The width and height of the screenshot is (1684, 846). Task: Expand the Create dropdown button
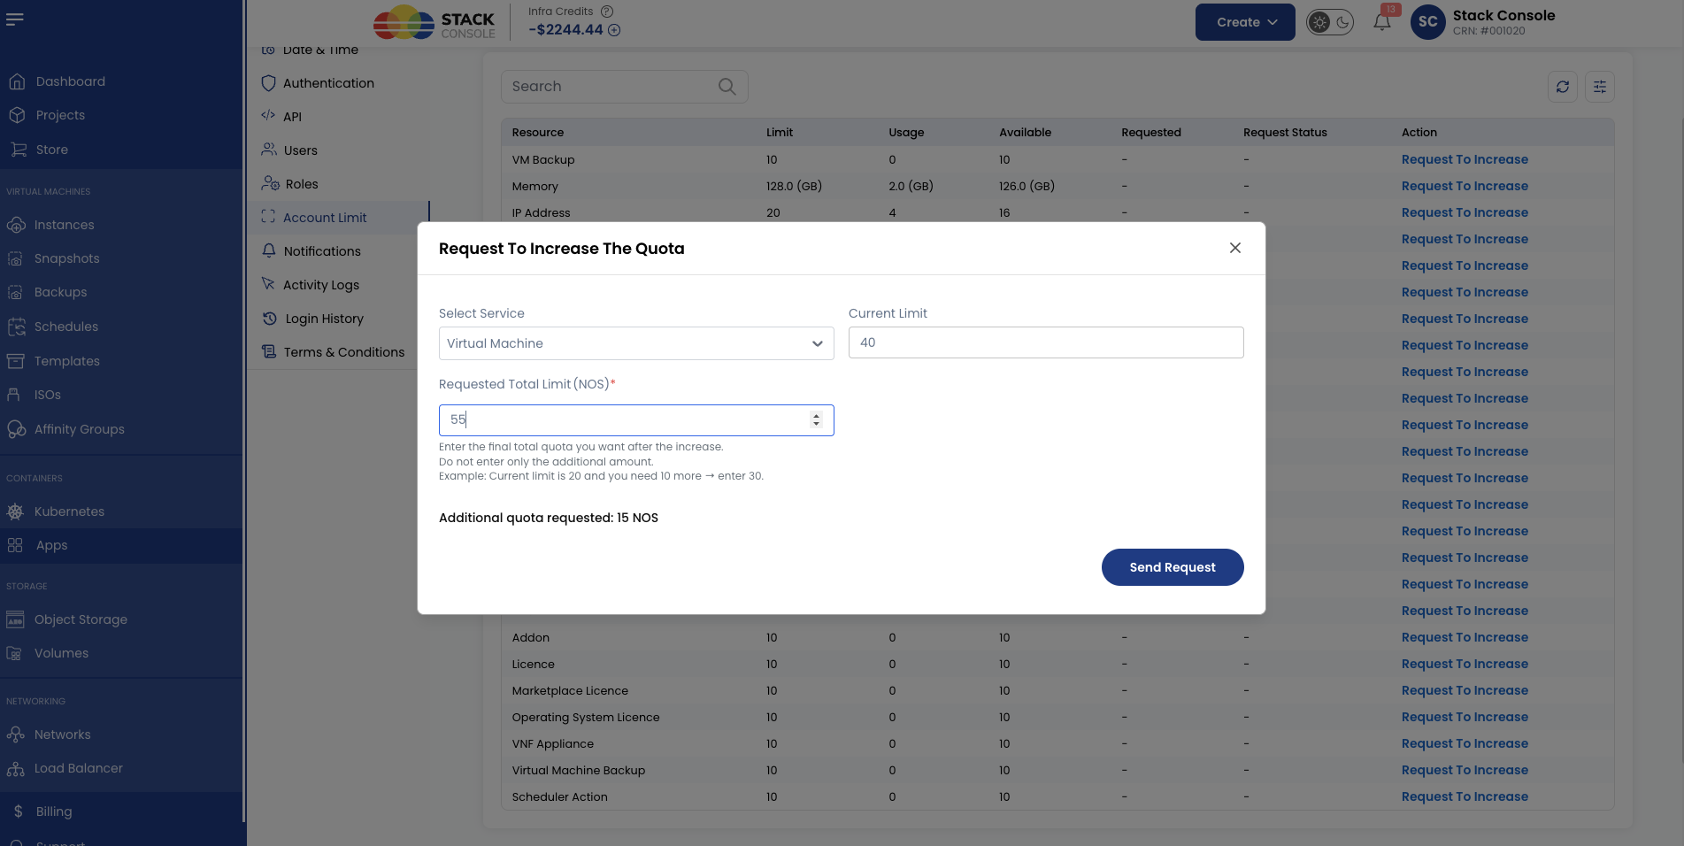[1245, 22]
